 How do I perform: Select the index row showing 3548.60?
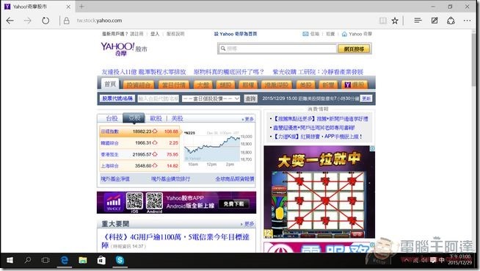140,166
